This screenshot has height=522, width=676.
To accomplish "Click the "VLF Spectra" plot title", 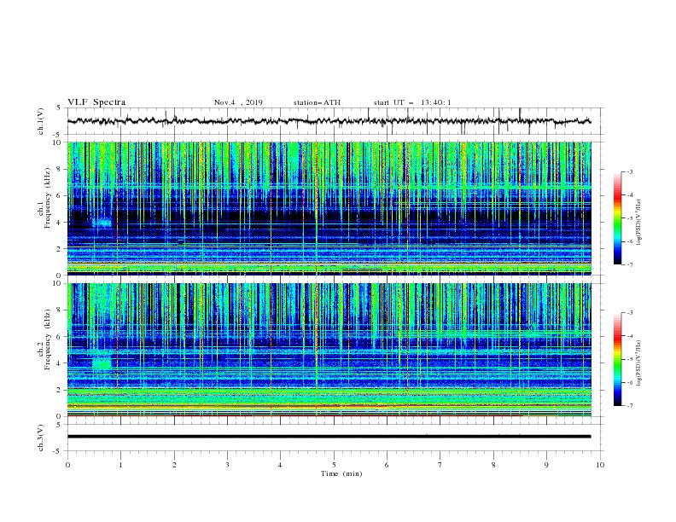I will [96, 102].
